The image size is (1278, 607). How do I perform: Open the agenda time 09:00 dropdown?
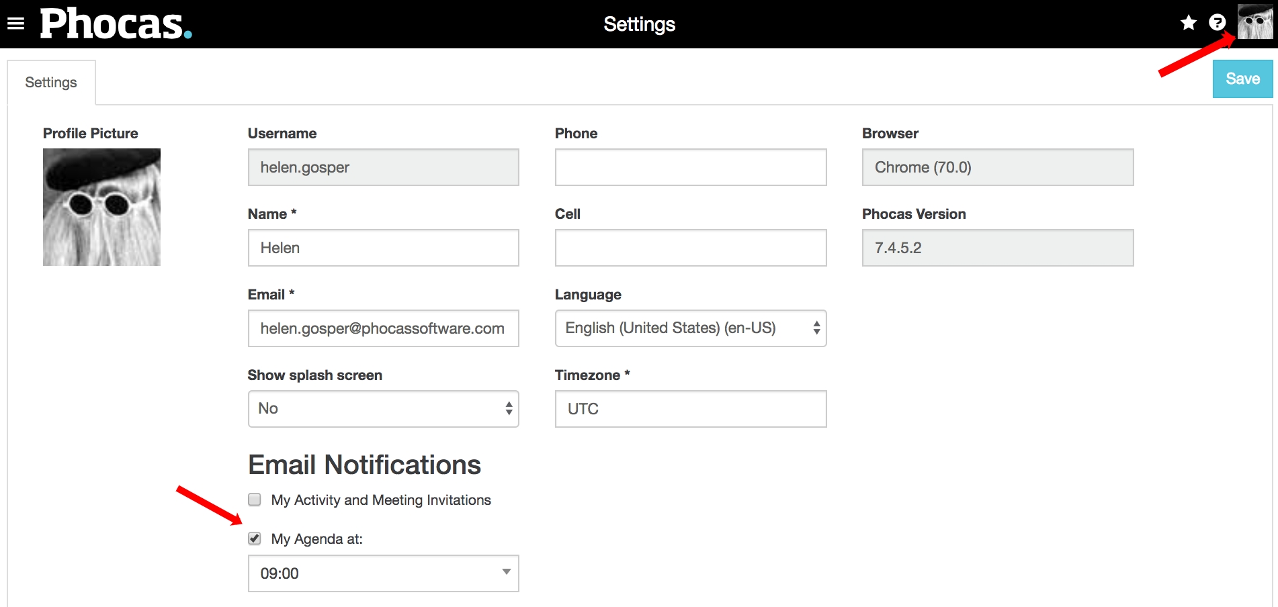pyautogui.click(x=383, y=573)
